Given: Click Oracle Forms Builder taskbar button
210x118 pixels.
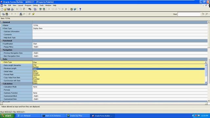Looking at the screenshot, I should pos(102,116).
